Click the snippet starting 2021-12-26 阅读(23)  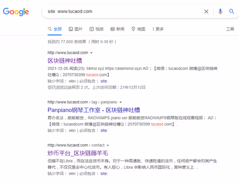[x=132, y=71]
